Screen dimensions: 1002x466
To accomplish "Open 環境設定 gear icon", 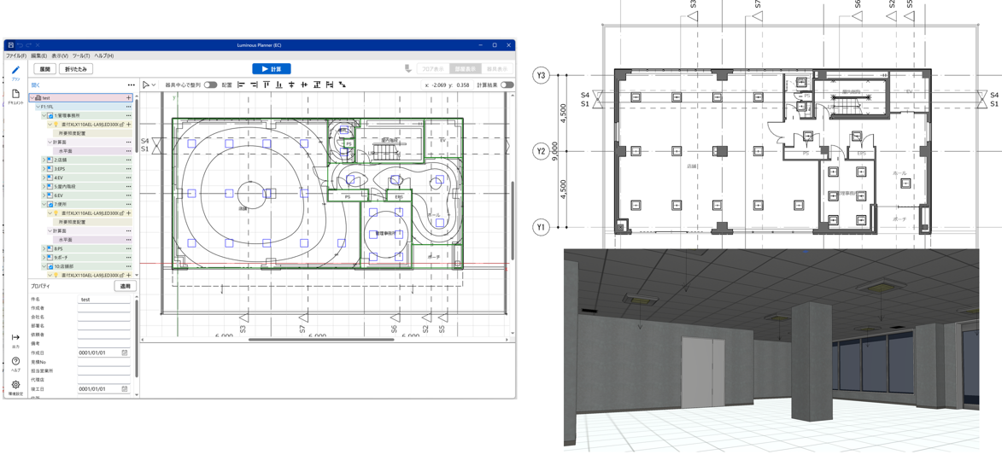I will coord(15,386).
